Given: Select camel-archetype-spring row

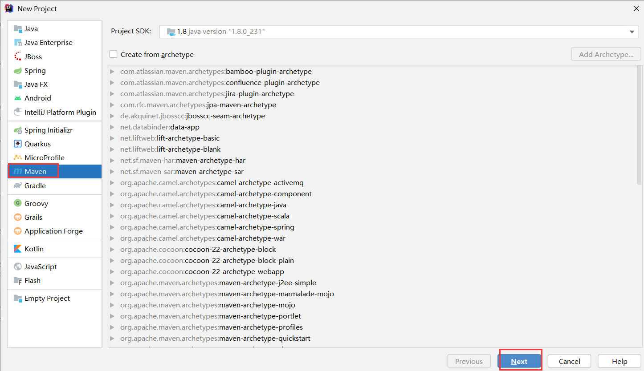Looking at the screenshot, I should coord(372,227).
